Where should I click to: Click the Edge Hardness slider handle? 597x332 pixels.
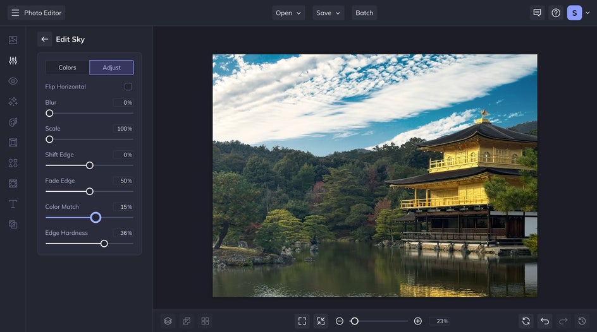pos(104,244)
